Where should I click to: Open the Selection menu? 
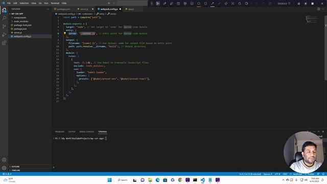24,3
